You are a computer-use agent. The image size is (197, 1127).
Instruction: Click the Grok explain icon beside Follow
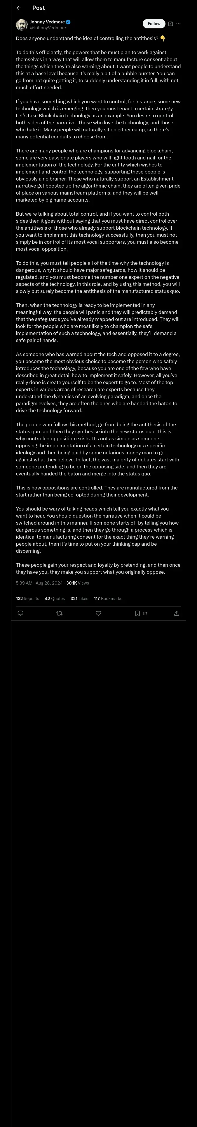point(170,24)
